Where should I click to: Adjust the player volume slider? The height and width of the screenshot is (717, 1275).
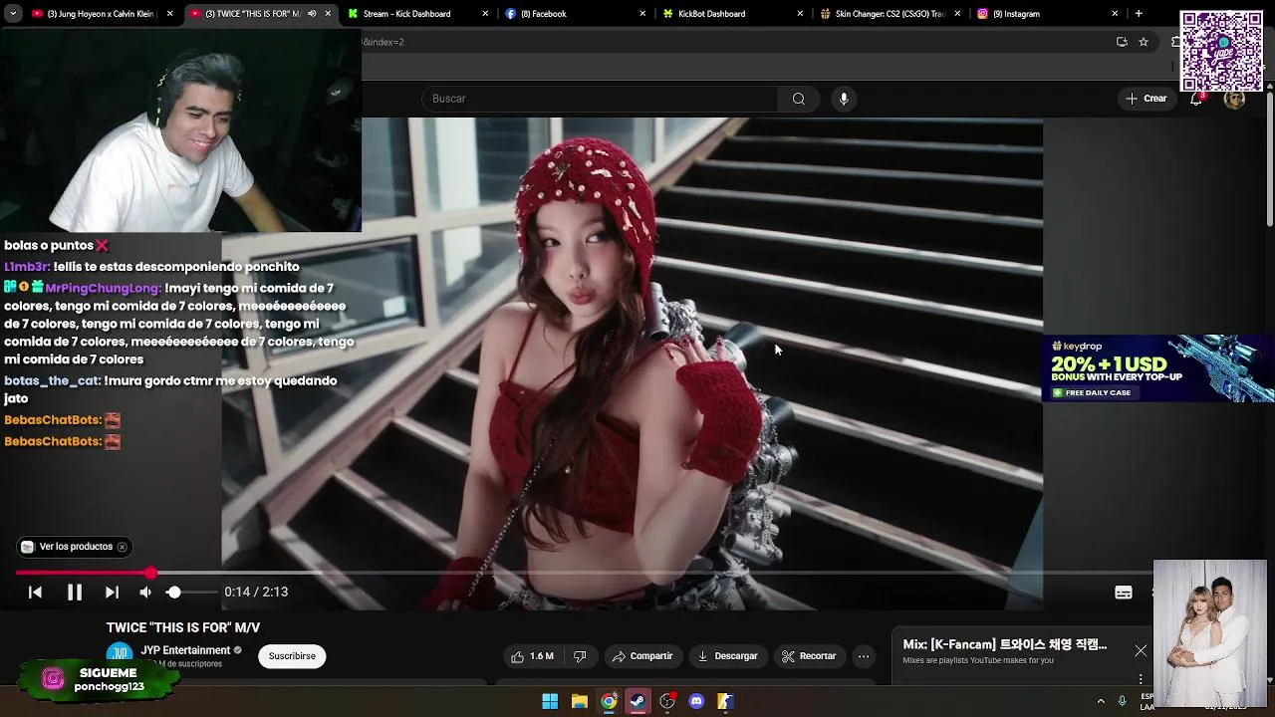[189, 593]
